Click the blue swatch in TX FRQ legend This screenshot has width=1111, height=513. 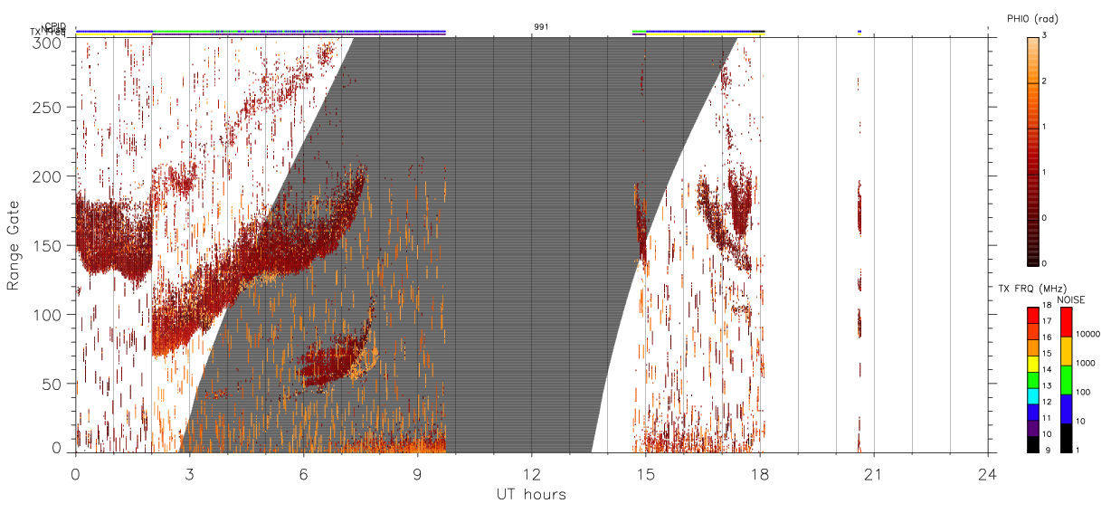pyautogui.click(x=1032, y=413)
